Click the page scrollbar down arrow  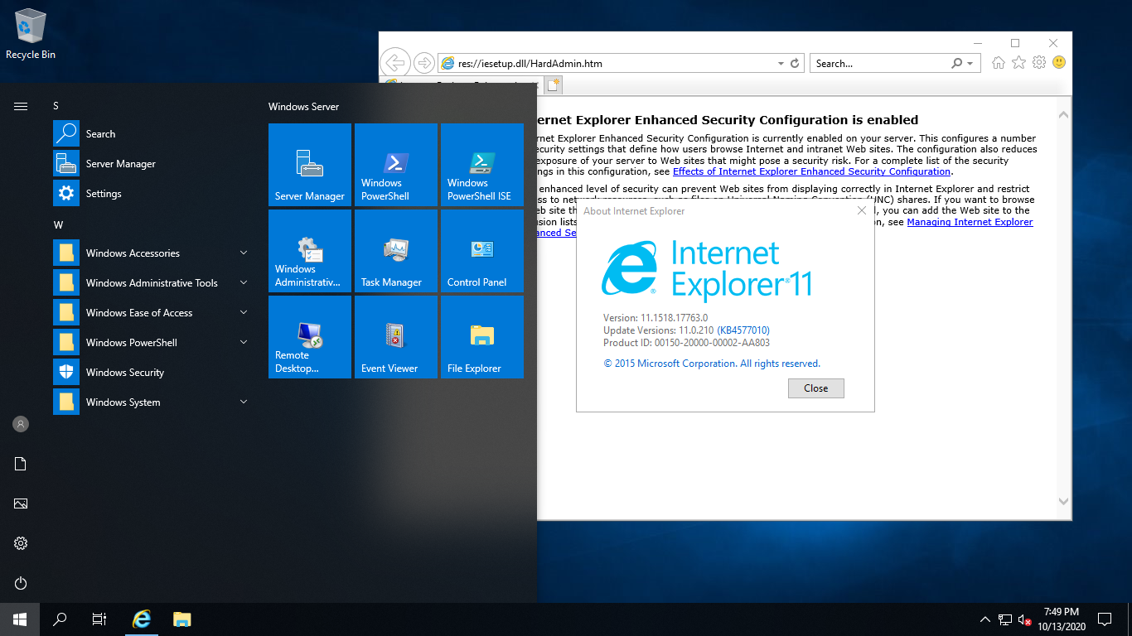1064,501
